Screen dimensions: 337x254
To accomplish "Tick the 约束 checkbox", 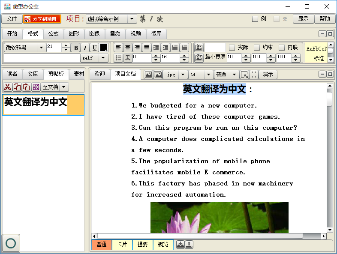I will coord(257,48).
